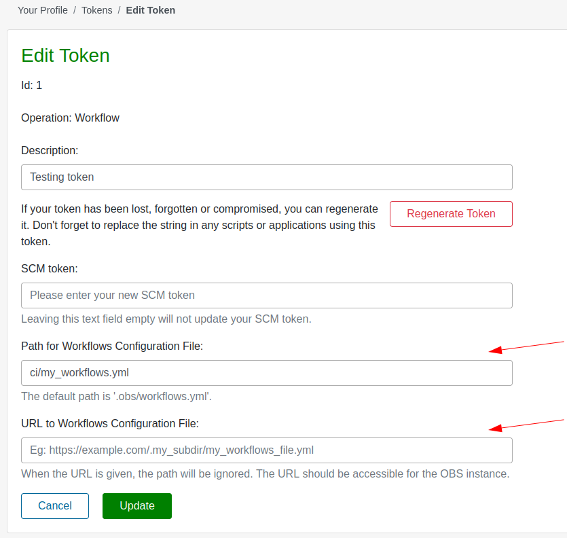Select the workflows path field with ci/my_workflows.yml
Screen dimensions: 567x538
pyautogui.click(x=266, y=373)
